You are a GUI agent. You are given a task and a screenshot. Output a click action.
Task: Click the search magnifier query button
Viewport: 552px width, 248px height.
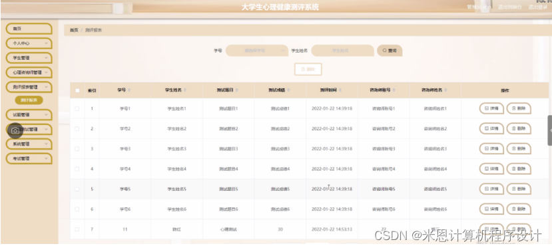tap(390, 51)
